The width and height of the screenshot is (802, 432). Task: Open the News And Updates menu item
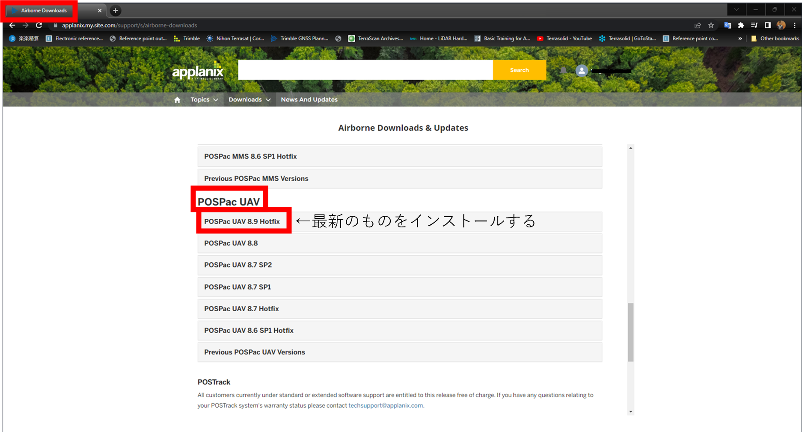click(309, 100)
